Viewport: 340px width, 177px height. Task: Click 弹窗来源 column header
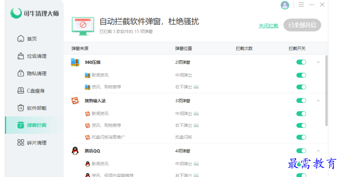coord(80,48)
